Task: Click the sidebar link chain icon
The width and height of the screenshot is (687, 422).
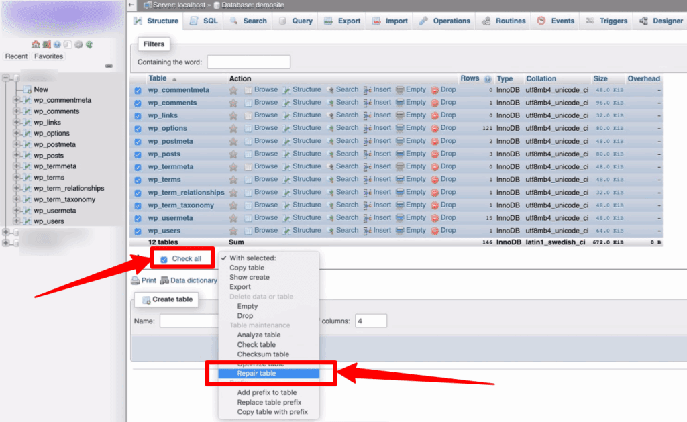Action: click(109, 66)
